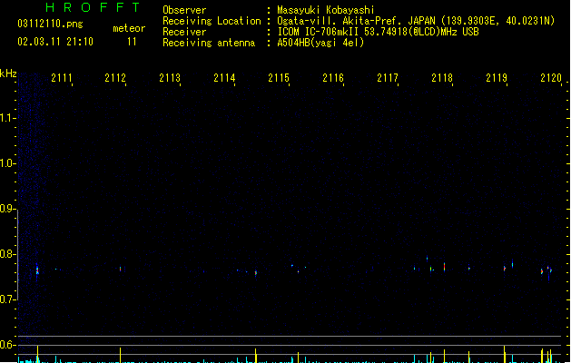Screen dimensions: 571x363
Task: Click the meteor echo between 2114 and 2115
Action: point(256,273)
